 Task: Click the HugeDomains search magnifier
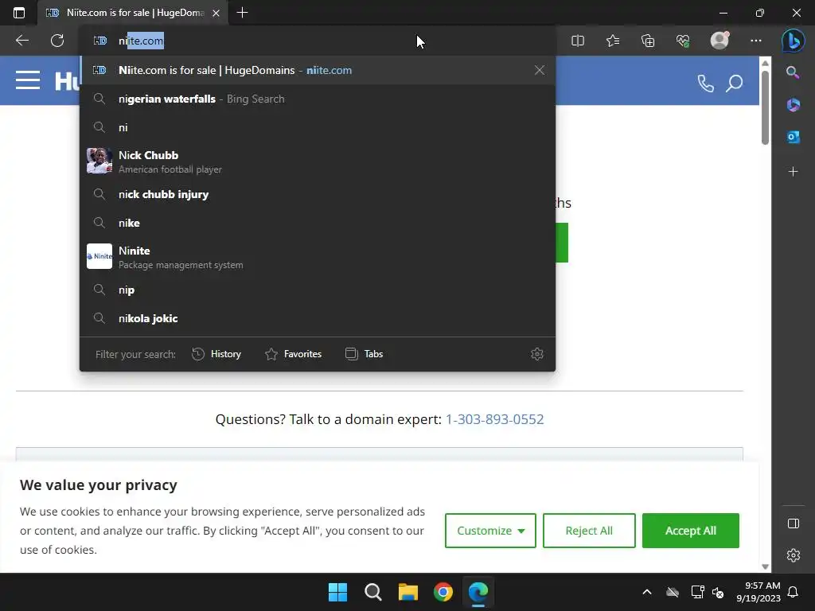click(735, 83)
